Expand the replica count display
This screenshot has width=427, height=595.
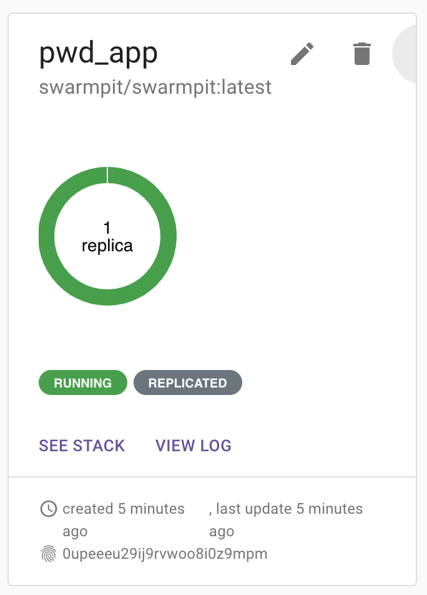click(x=107, y=236)
